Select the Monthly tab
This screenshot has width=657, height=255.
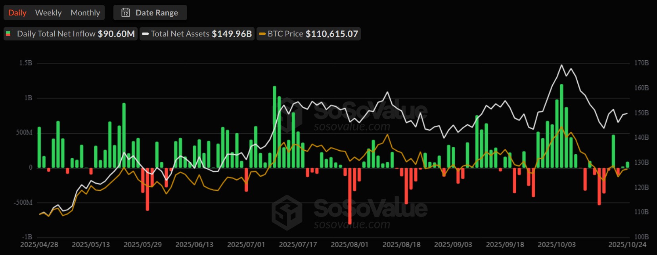pos(85,13)
